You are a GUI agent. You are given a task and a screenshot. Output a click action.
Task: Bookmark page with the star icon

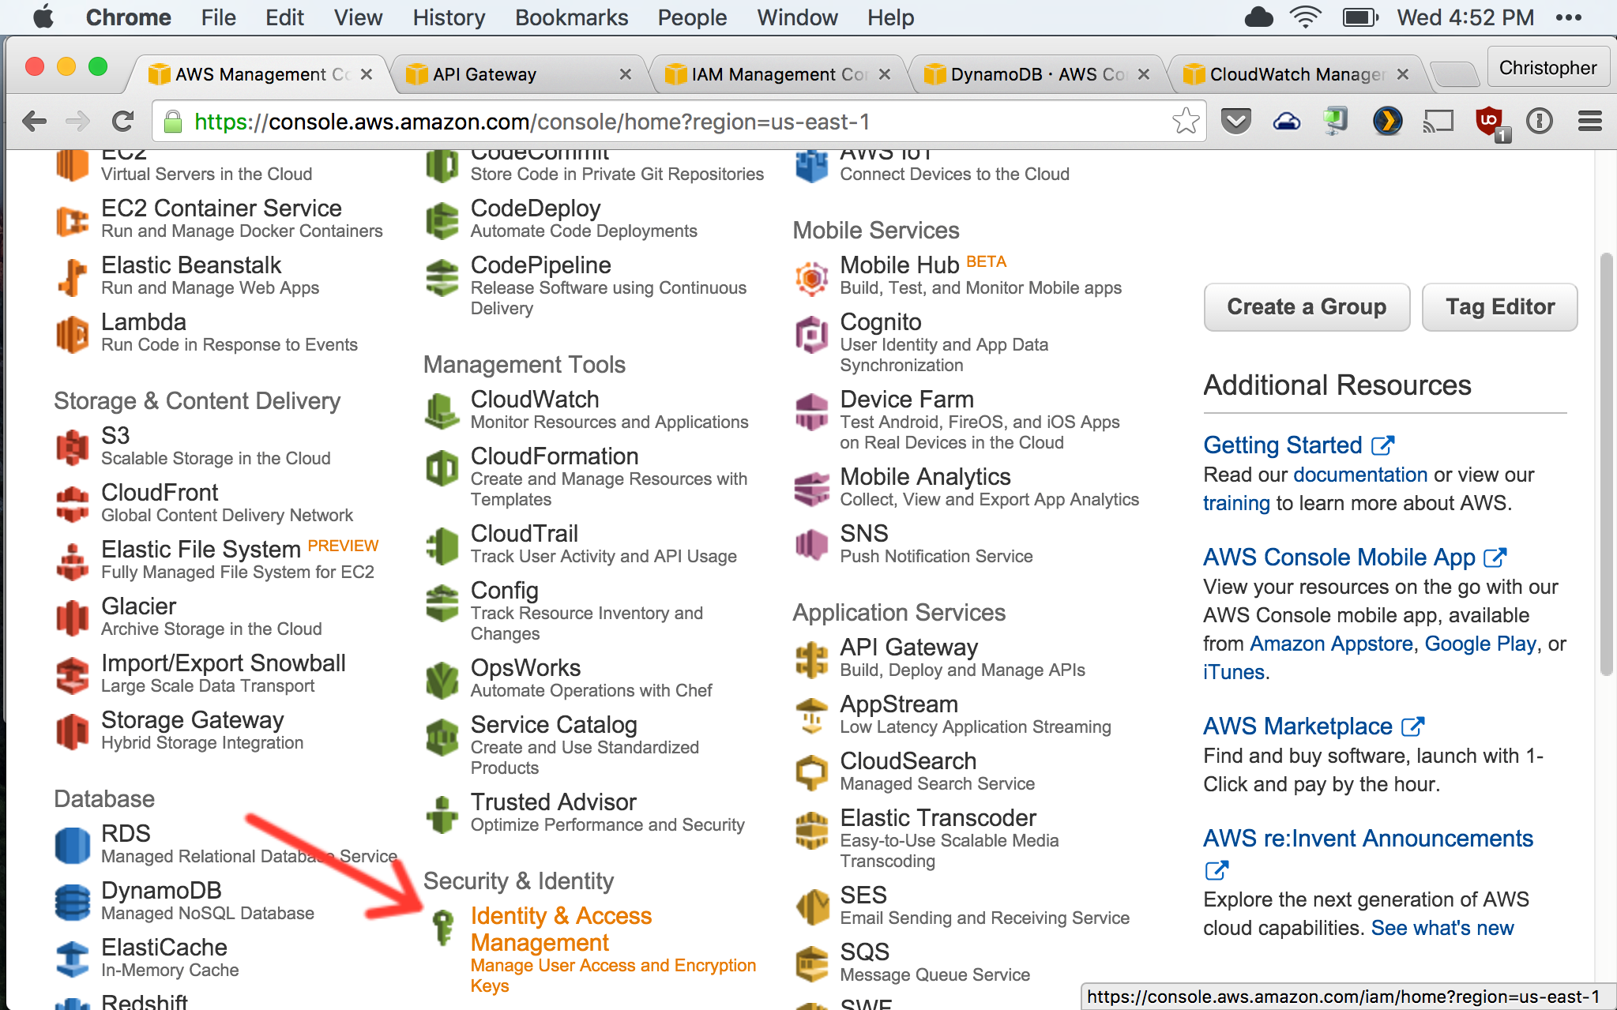[x=1185, y=122]
